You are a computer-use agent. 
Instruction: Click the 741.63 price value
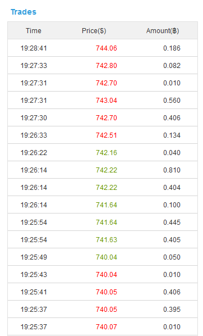(x=107, y=239)
